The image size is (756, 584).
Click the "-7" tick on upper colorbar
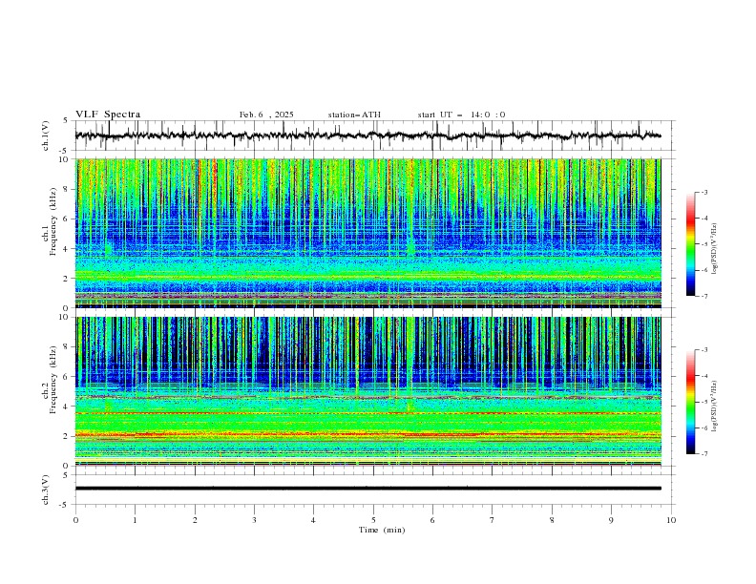click(703, 296)
